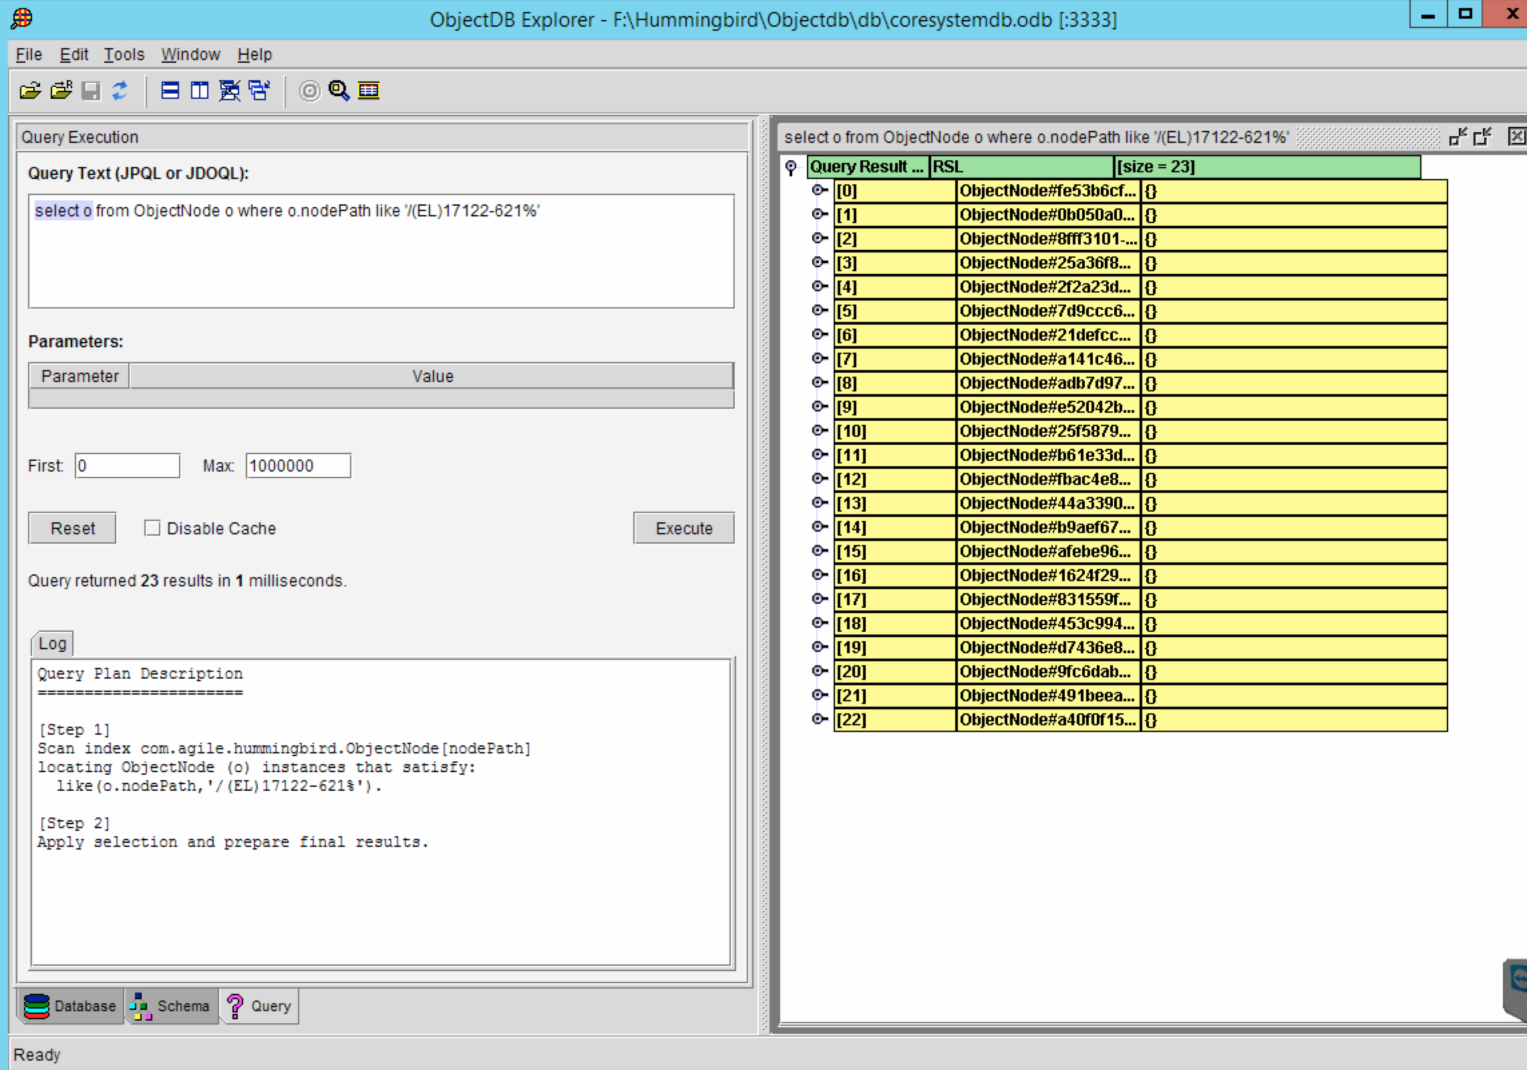Close the internal query result frame

[x=1517, y=137]
